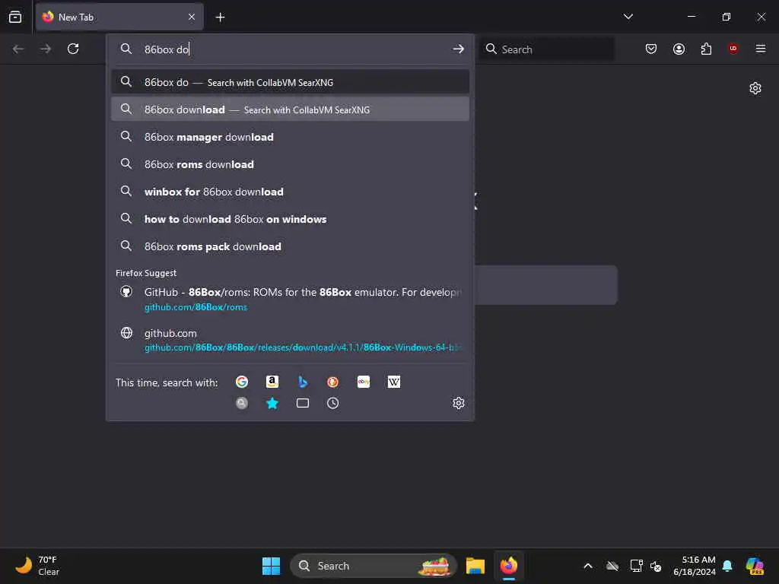
Task: Go back one page
Action: (18, 49)
